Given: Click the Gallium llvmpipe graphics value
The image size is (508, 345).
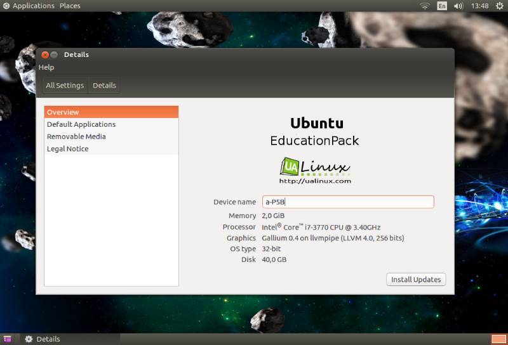Looking at the screenshot, I should tap(333, 238).
